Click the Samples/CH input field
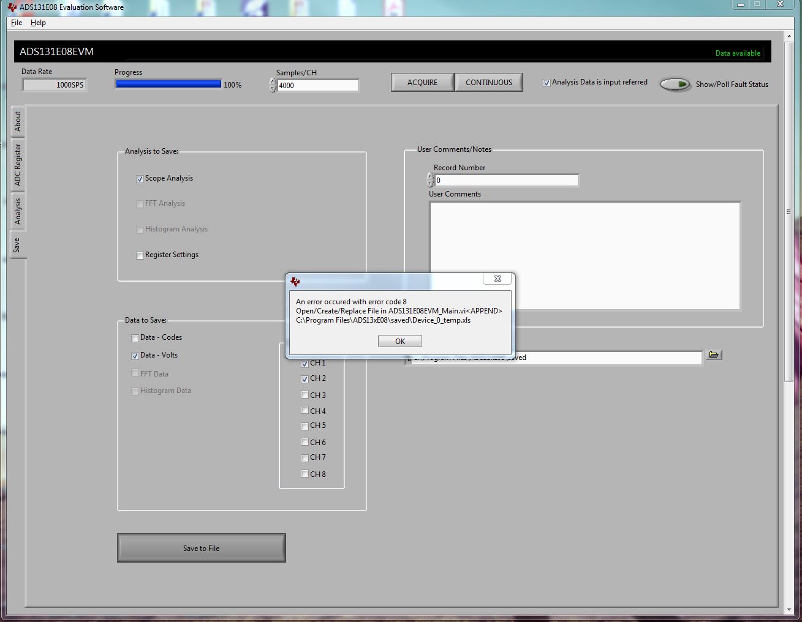The height and width of the screenshot is (622, 802). [x=317, y=86]
